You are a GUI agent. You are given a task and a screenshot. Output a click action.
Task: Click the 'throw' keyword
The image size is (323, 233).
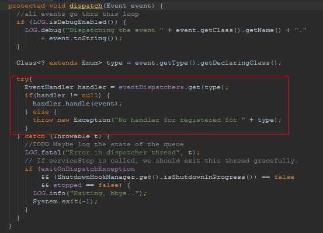tap(43, 120)
